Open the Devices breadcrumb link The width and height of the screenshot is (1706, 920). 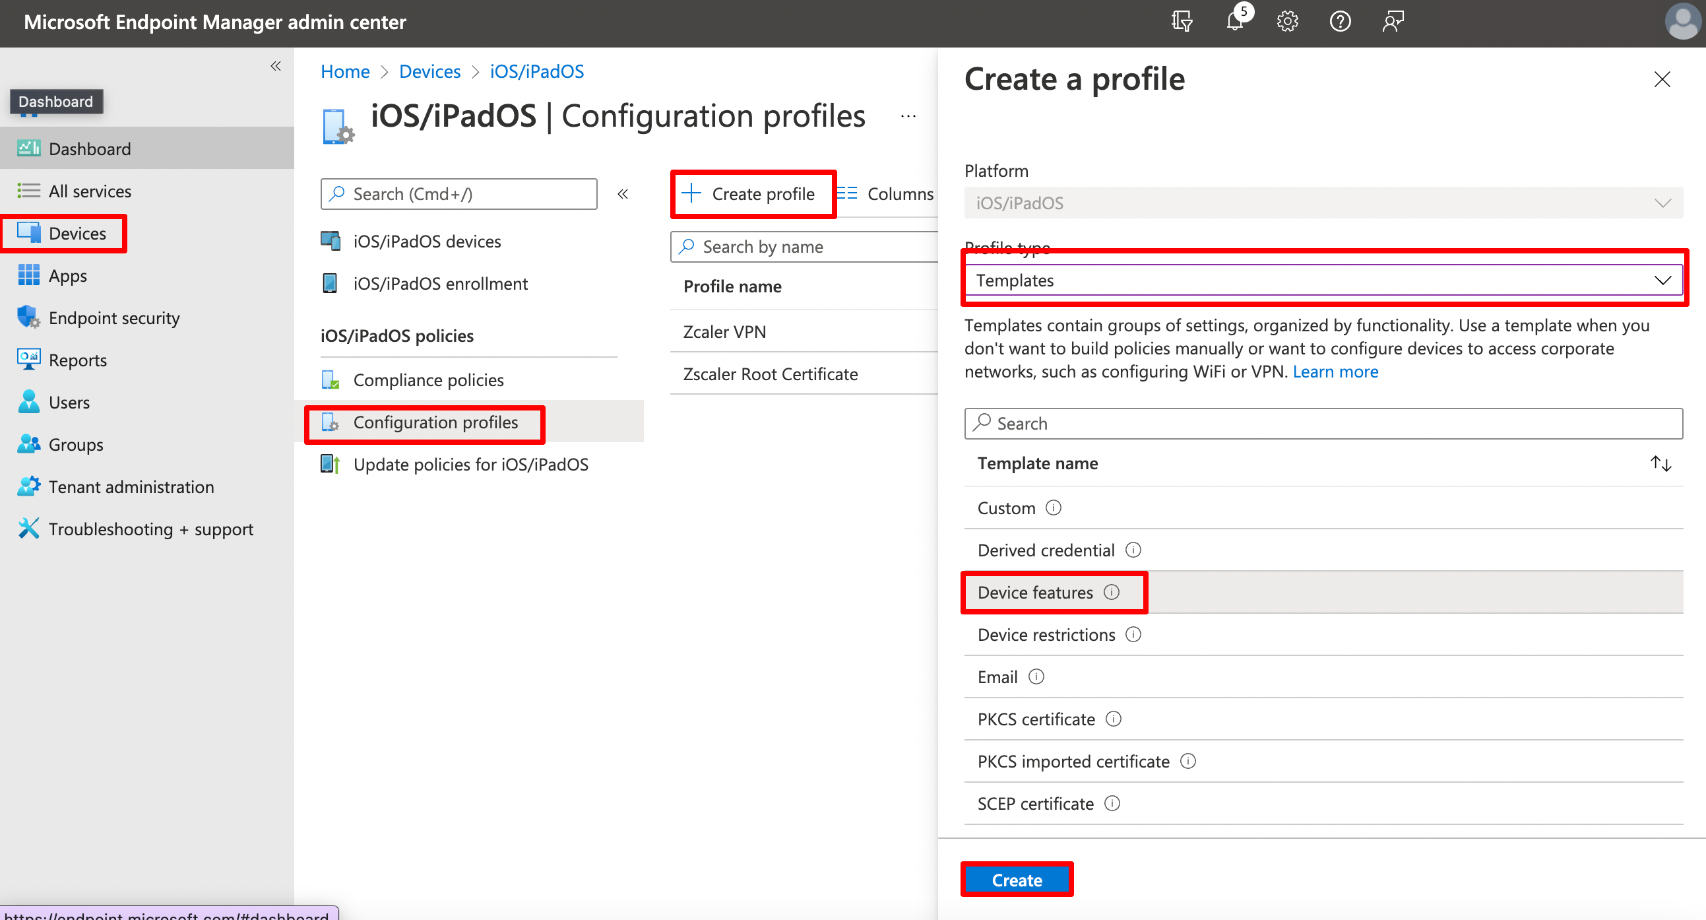[430, 71]
